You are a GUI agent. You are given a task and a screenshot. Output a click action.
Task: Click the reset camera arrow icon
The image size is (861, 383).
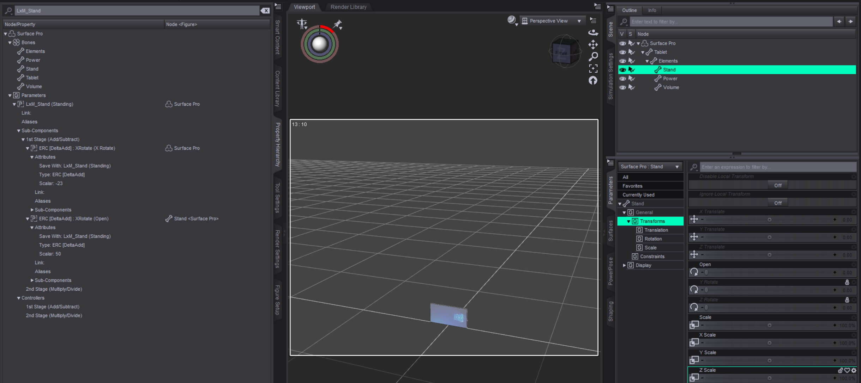593,80
